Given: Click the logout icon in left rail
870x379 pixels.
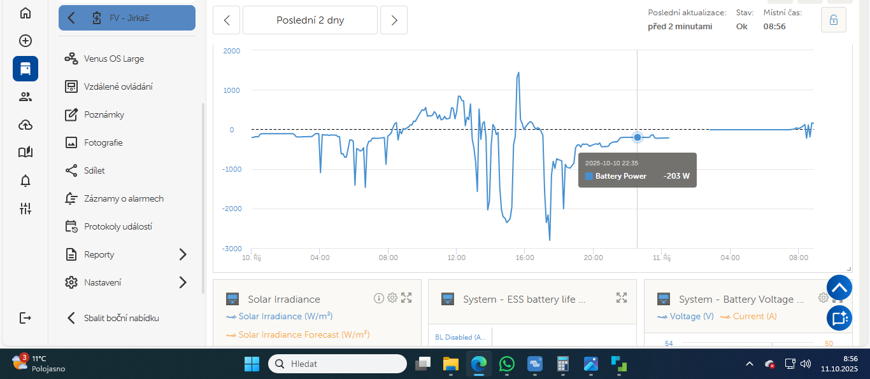Looking at the screenshot, I should pos(25,318).
